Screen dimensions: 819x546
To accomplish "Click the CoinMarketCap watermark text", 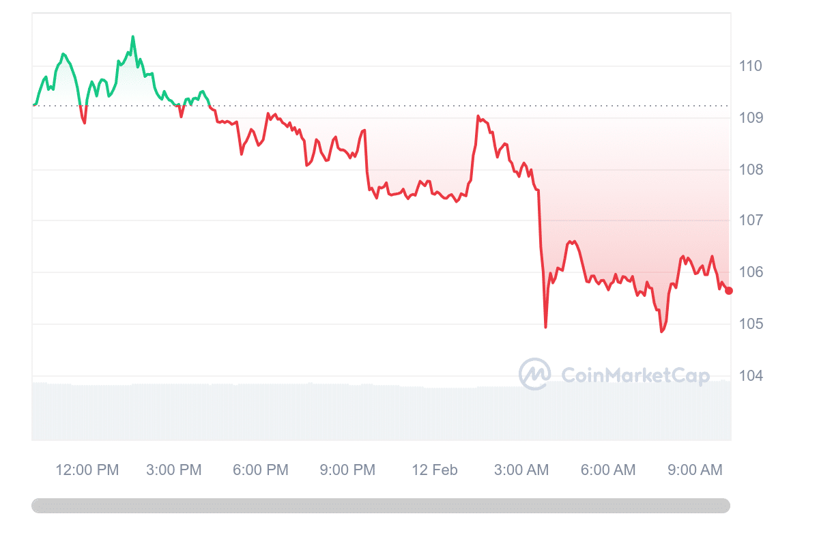I will coord(635,375).
